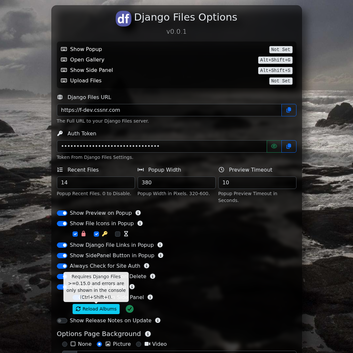This screenshot has width=353, height=353.
Task: Click the Alt+Shift+G Open Gallery shortcut
Action: pos(275,60)
